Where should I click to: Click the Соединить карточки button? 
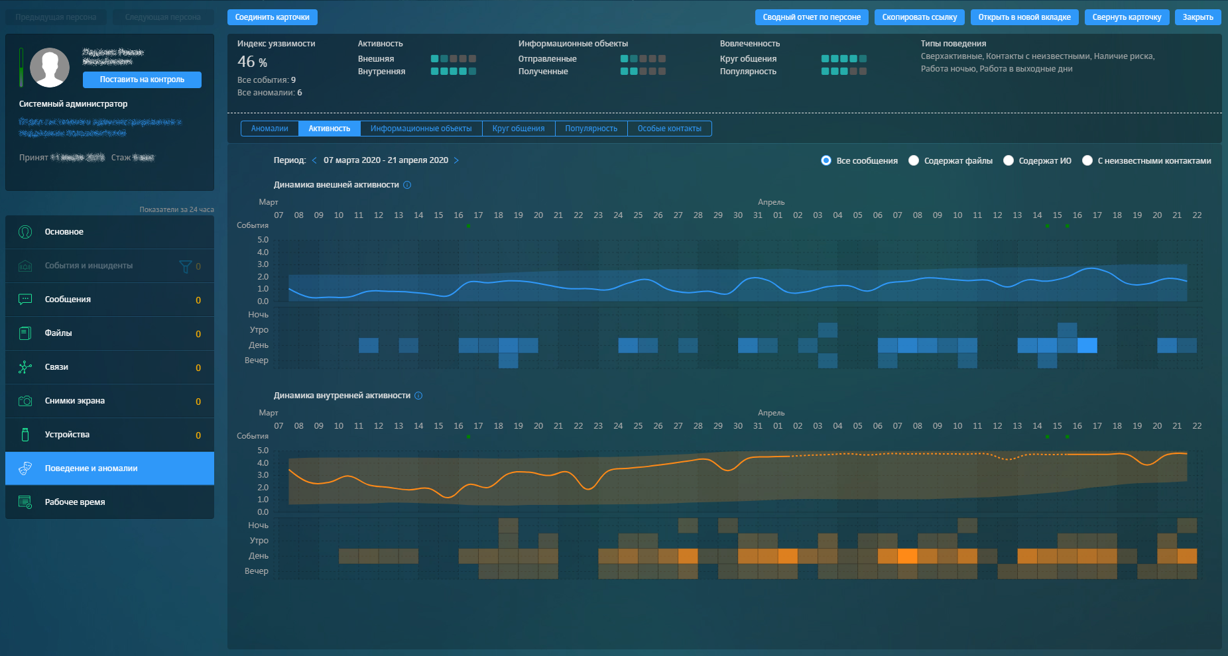click(273, 17)
